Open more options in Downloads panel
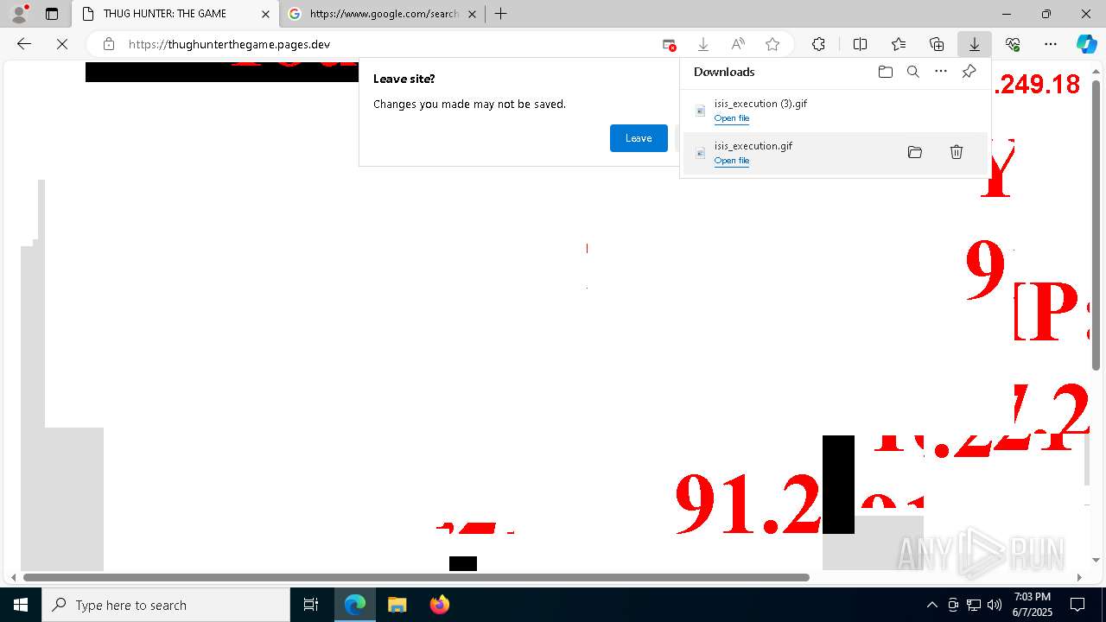 (941, 72)
